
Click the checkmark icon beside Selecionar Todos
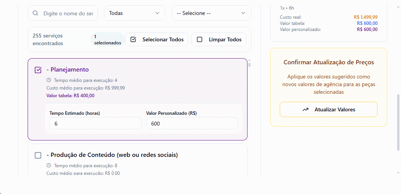[x=133, y=39]
